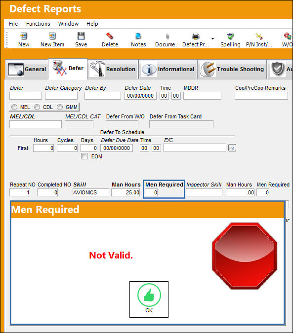
Task: Click the New Item toolbar icon
Action: (x=52, y=36)
